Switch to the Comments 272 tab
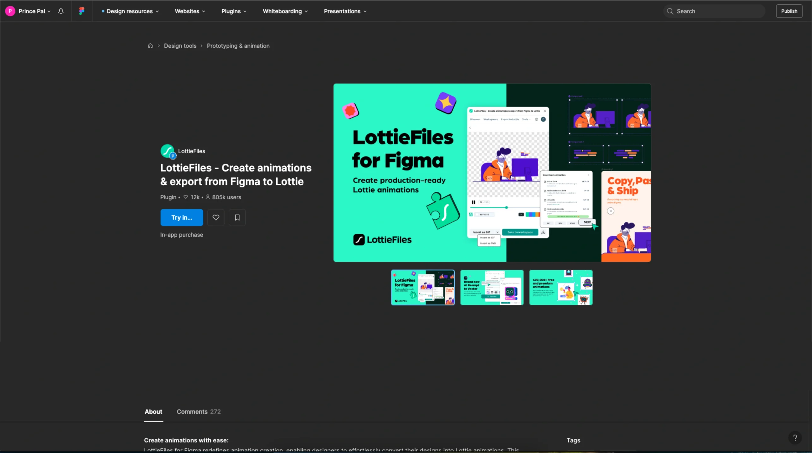Image resolution: width=812 pixels, height=453 pixels. [x=199, y=412]
